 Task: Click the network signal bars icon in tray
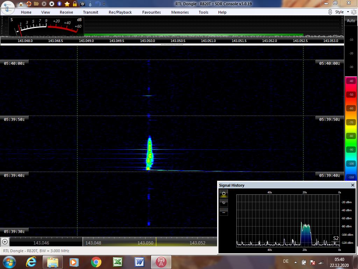(x=321, y=262)
